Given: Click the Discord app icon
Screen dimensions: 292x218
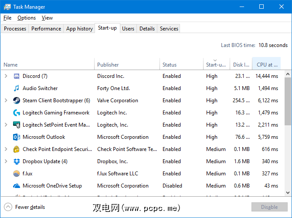Looking at the screenshot, I should tap(17, 76).
